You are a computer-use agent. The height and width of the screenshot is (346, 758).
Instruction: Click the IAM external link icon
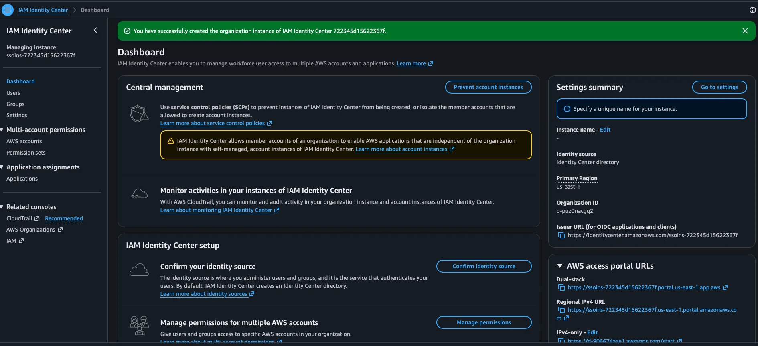21,241
